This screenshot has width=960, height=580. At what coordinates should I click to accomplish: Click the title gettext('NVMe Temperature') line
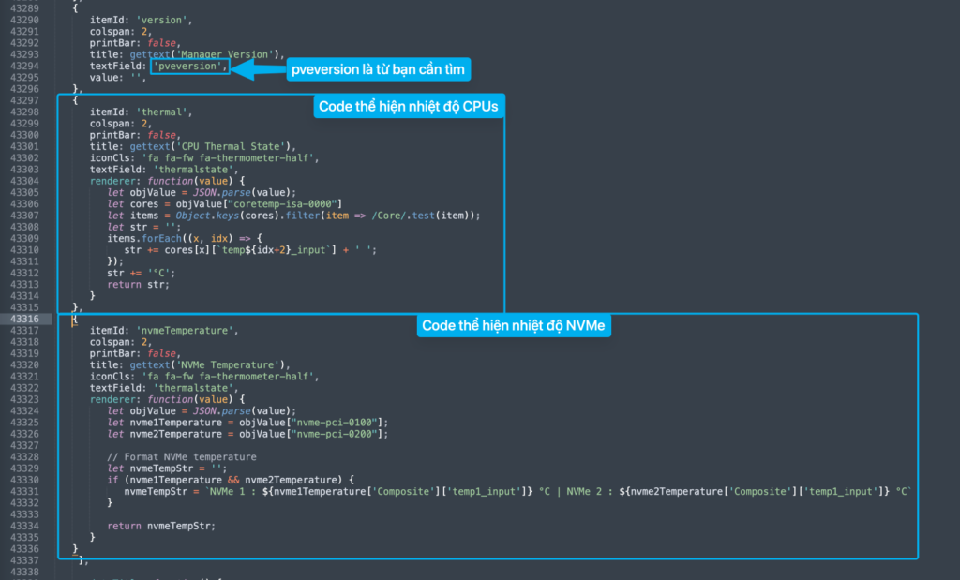pyautogui.click(x=190, y=364)
